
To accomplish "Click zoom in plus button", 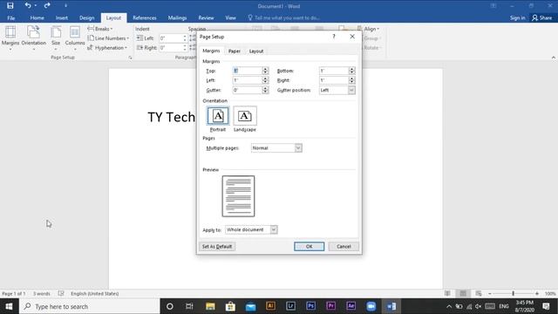I will 537,293.
